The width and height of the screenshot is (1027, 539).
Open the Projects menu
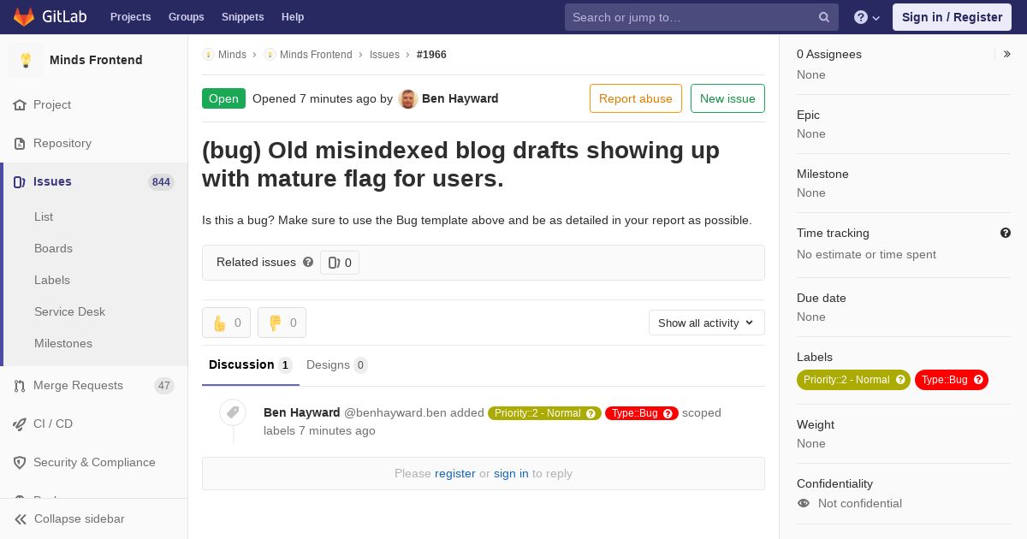(x=131, y=17)
